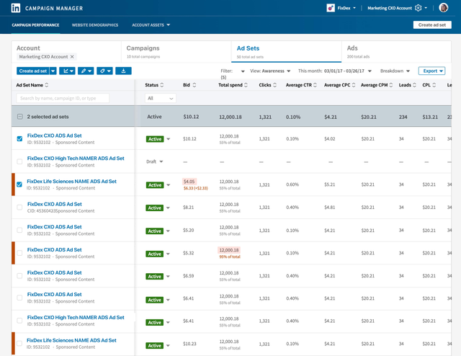
Task: Deselect all via 2 selected ad sets checkbox
Action: click(19, 117)
